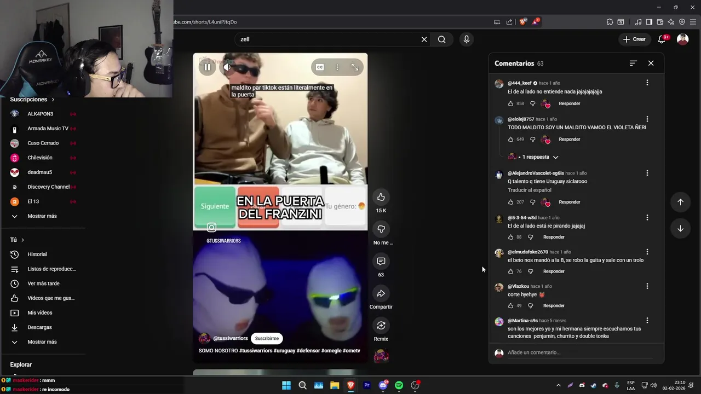Open comments sort options
701x394 pixels.
(633, 63)
